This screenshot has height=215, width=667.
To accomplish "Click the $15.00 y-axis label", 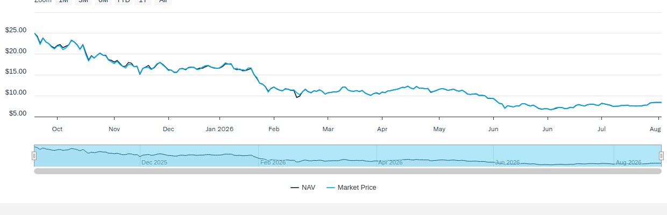I will [16, 71].
